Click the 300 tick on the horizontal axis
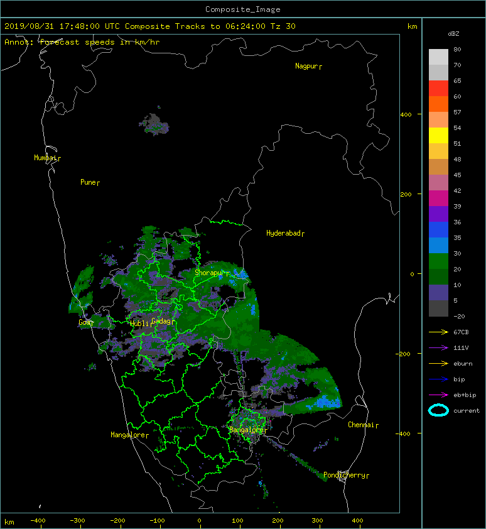Image resolution: width=486 pixels, height=529 pixels. click(317, 521)
